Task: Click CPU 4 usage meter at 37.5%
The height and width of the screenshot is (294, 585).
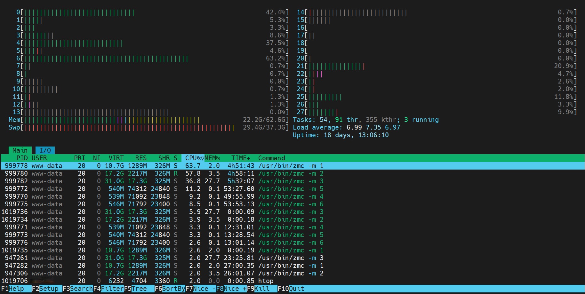Action: [153, 43]
